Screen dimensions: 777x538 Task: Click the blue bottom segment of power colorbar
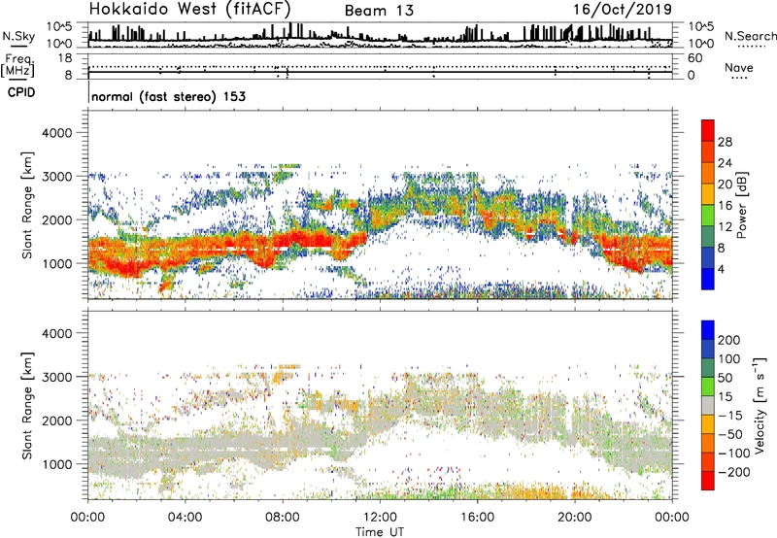(x=708, y=279)
